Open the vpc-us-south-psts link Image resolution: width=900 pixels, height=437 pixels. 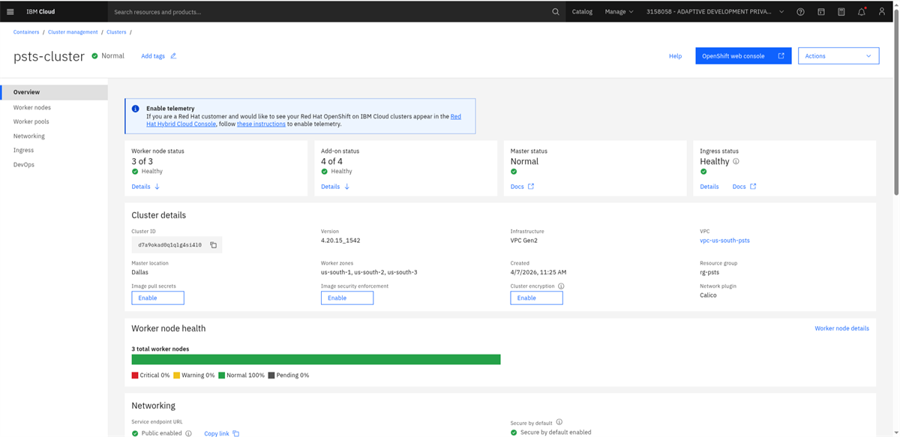pyautogui.click(x=724, y=241)
